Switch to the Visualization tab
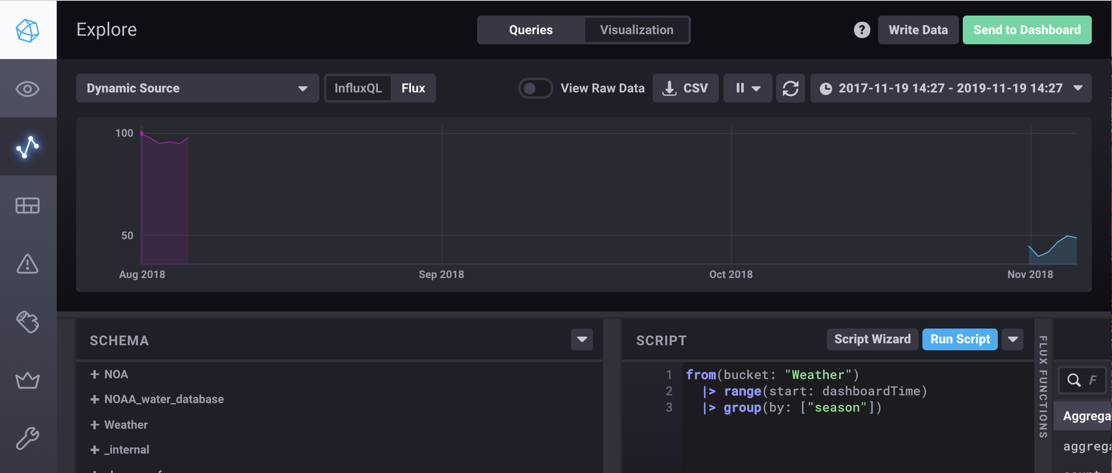 [x=636, y=30]
